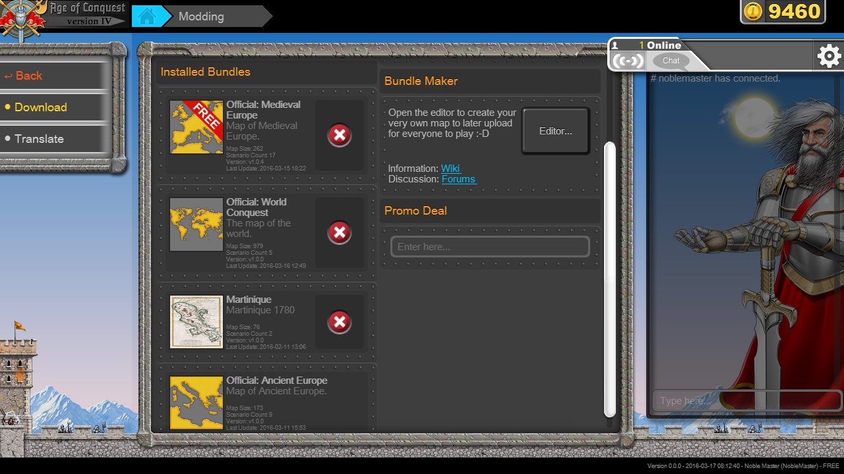Open the Forums discussion link
This screenshot has height=474, width=844.
point(458,179)
